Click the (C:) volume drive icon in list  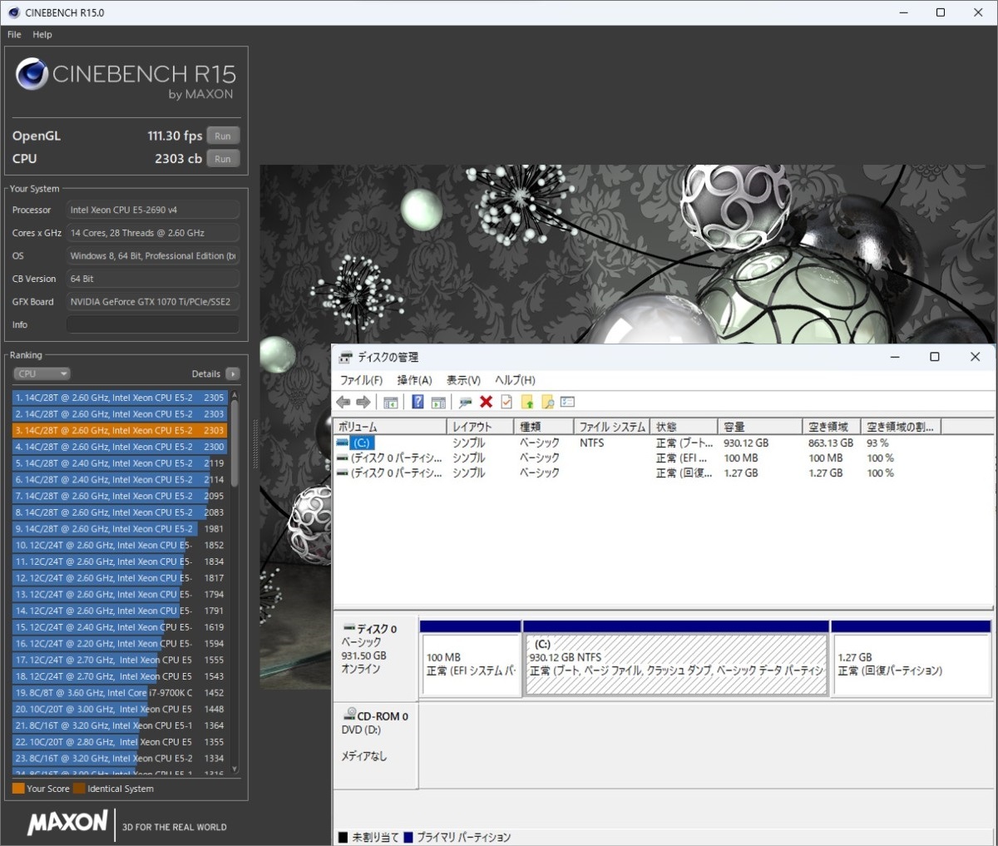coord(343,443)
